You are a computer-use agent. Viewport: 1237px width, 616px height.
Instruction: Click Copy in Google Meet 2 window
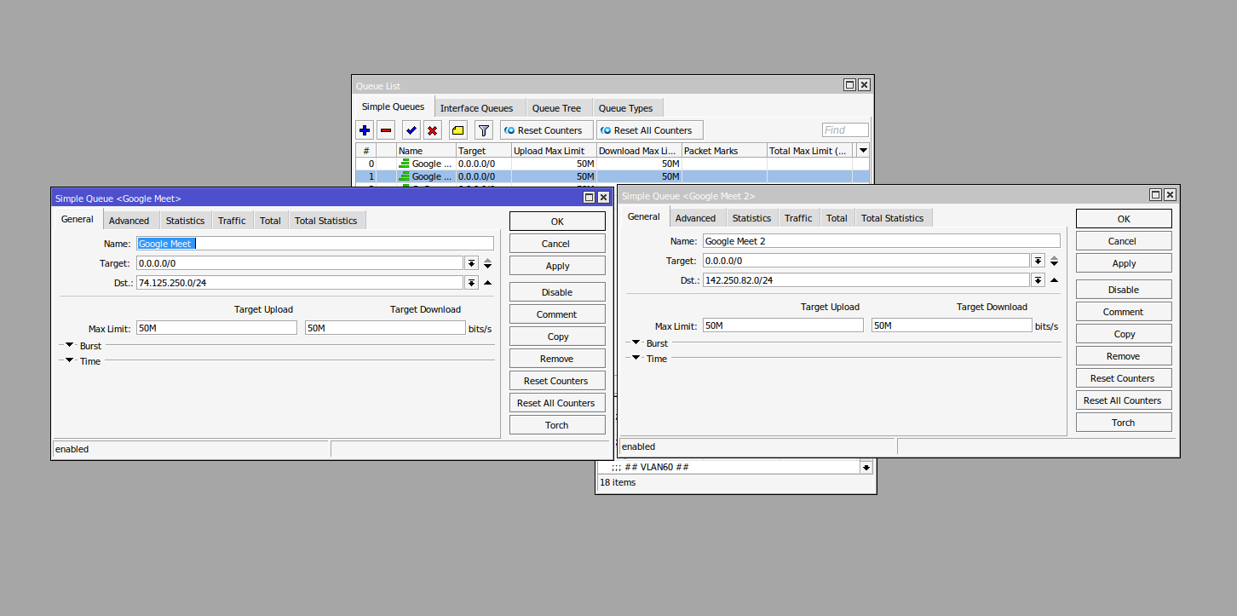point(1124,334)
